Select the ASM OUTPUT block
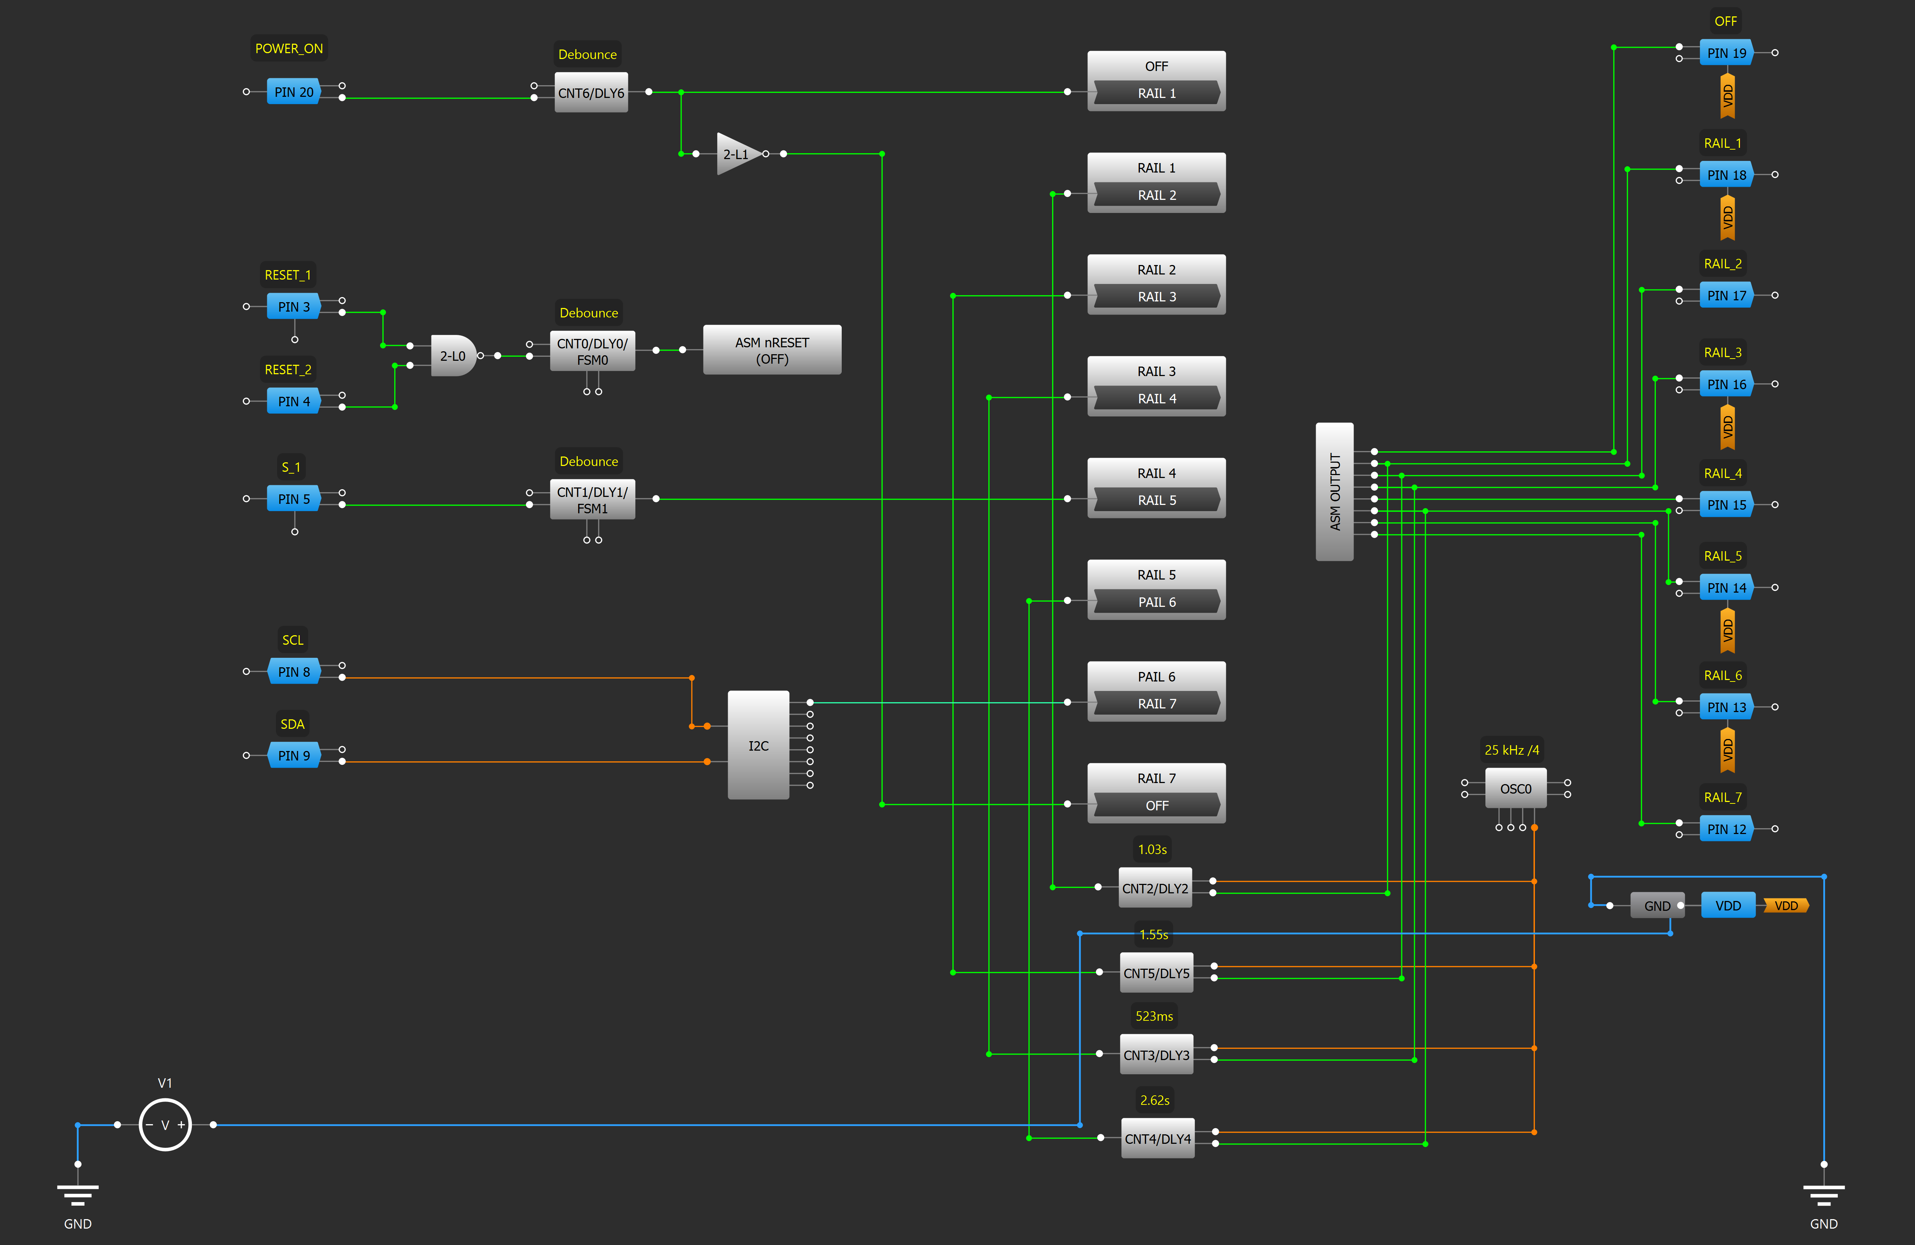Viewport: 1915px width, 1245px height. [1334, 492]
